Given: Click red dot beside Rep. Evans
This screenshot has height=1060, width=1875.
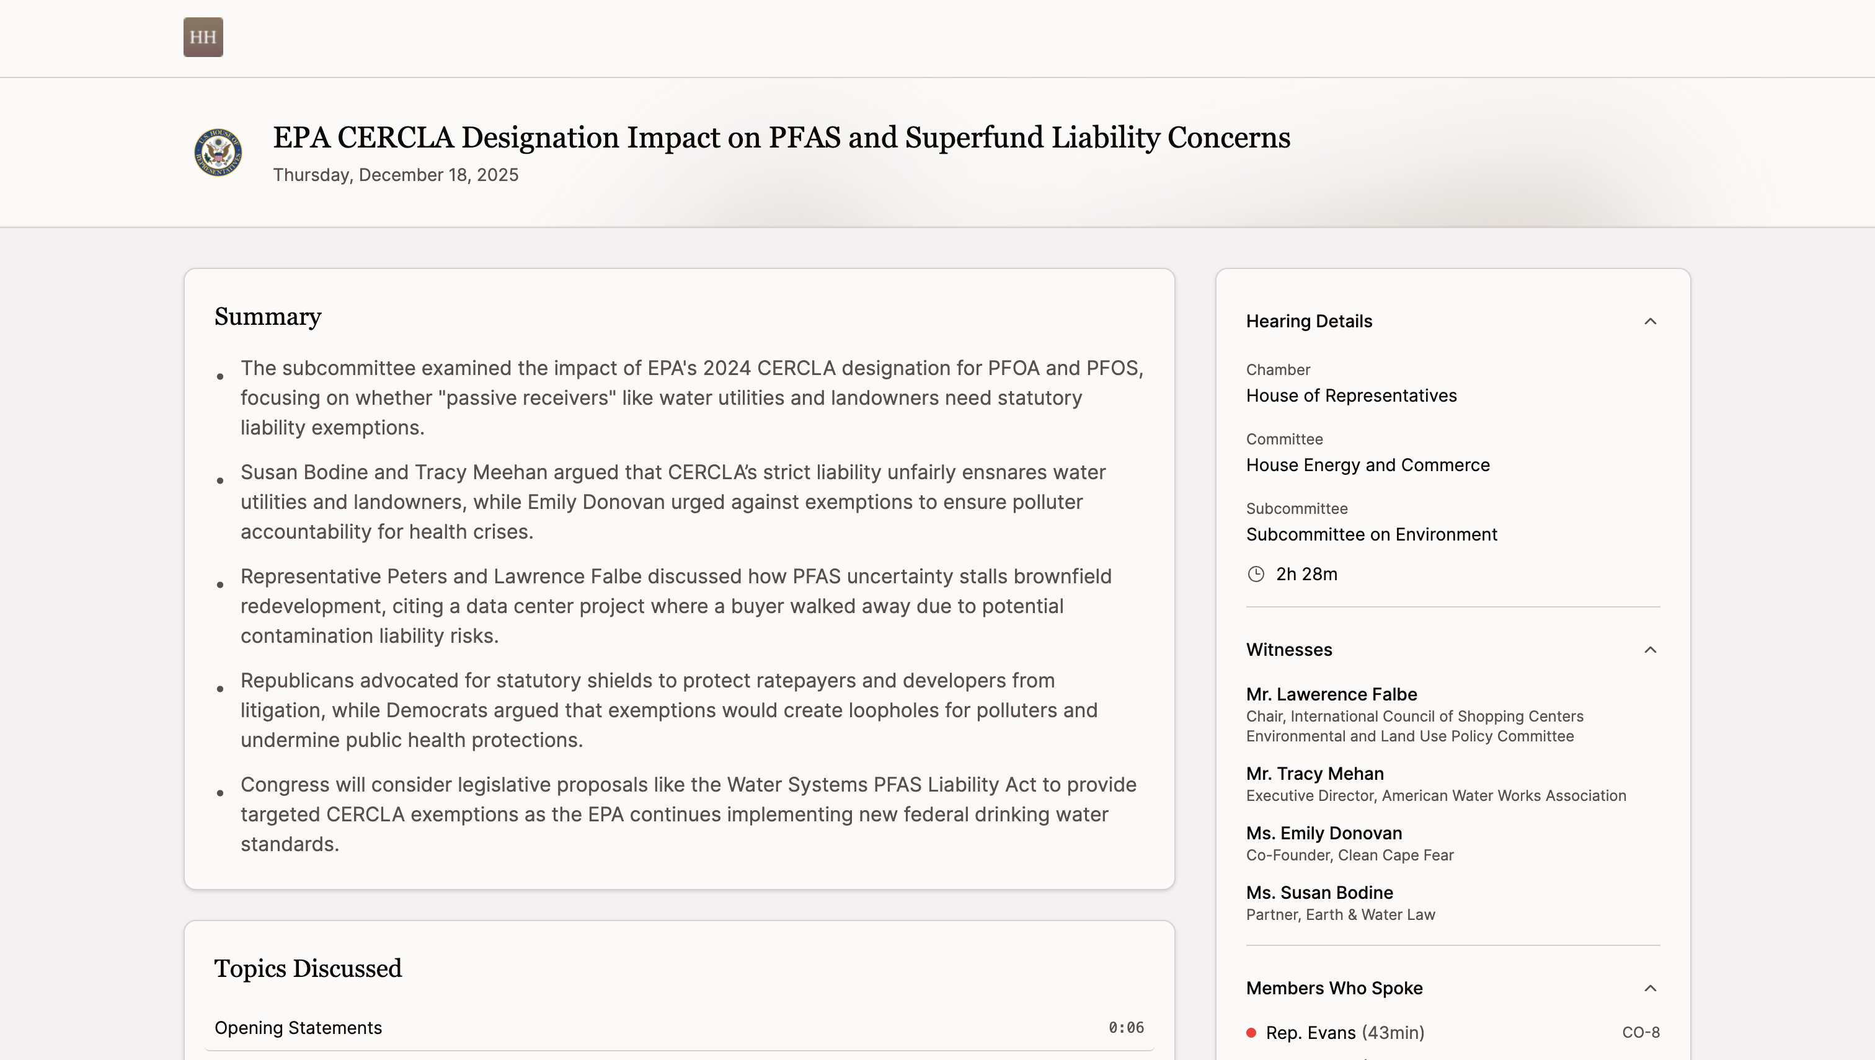Looking at the screenshot, I should (x=1251, y=1032).
